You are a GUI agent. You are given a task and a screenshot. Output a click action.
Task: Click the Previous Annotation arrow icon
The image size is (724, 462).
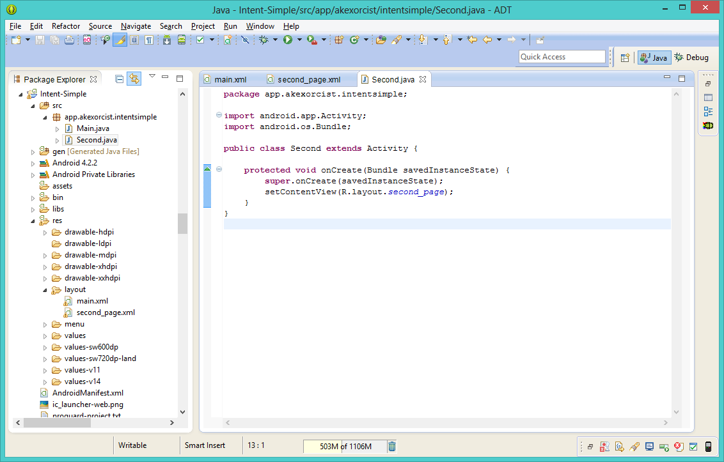[447, 40]
